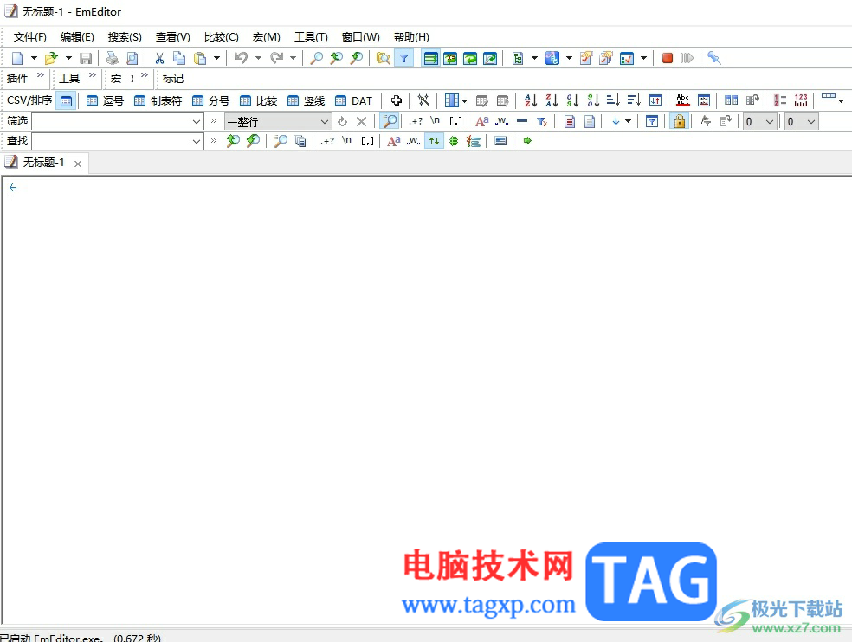Screen dimensions: 852x642
Task: Click the 竖线 separator button
Action: point(307,100)
